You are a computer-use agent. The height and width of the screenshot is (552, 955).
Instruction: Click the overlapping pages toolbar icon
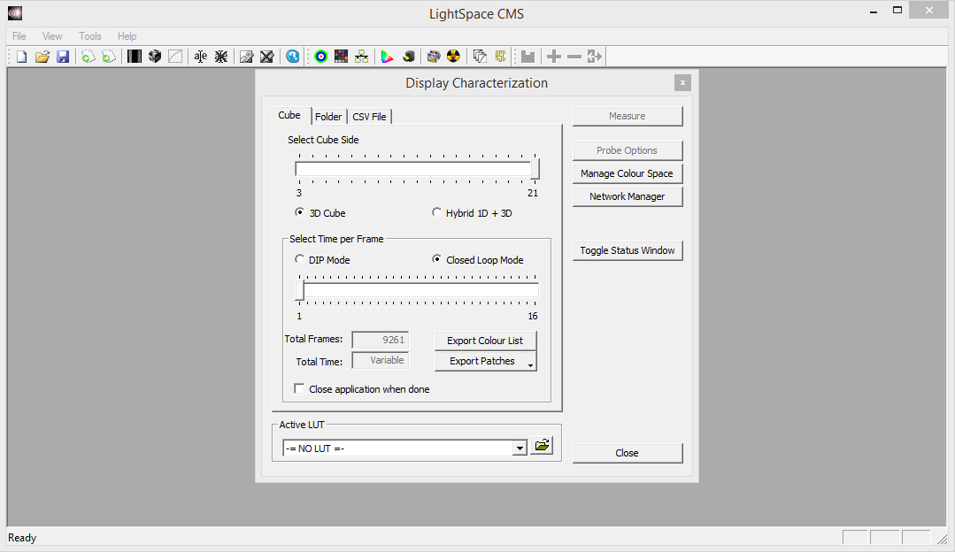480,57
